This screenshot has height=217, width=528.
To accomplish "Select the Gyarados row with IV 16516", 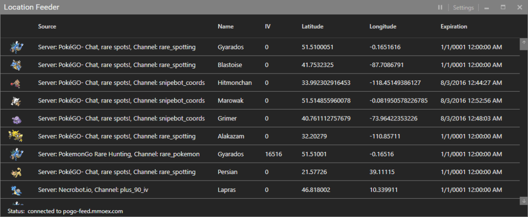I will point(230,154).
